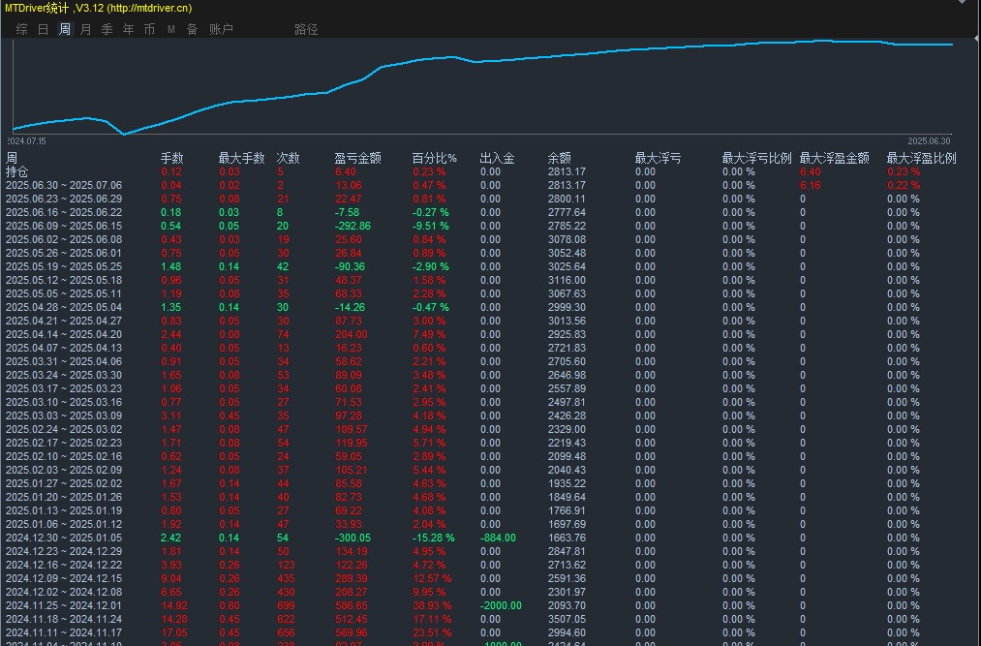This screenshot has height=646, width=981.
Task: Open the 账户 account tab
Action: (221, 29)
